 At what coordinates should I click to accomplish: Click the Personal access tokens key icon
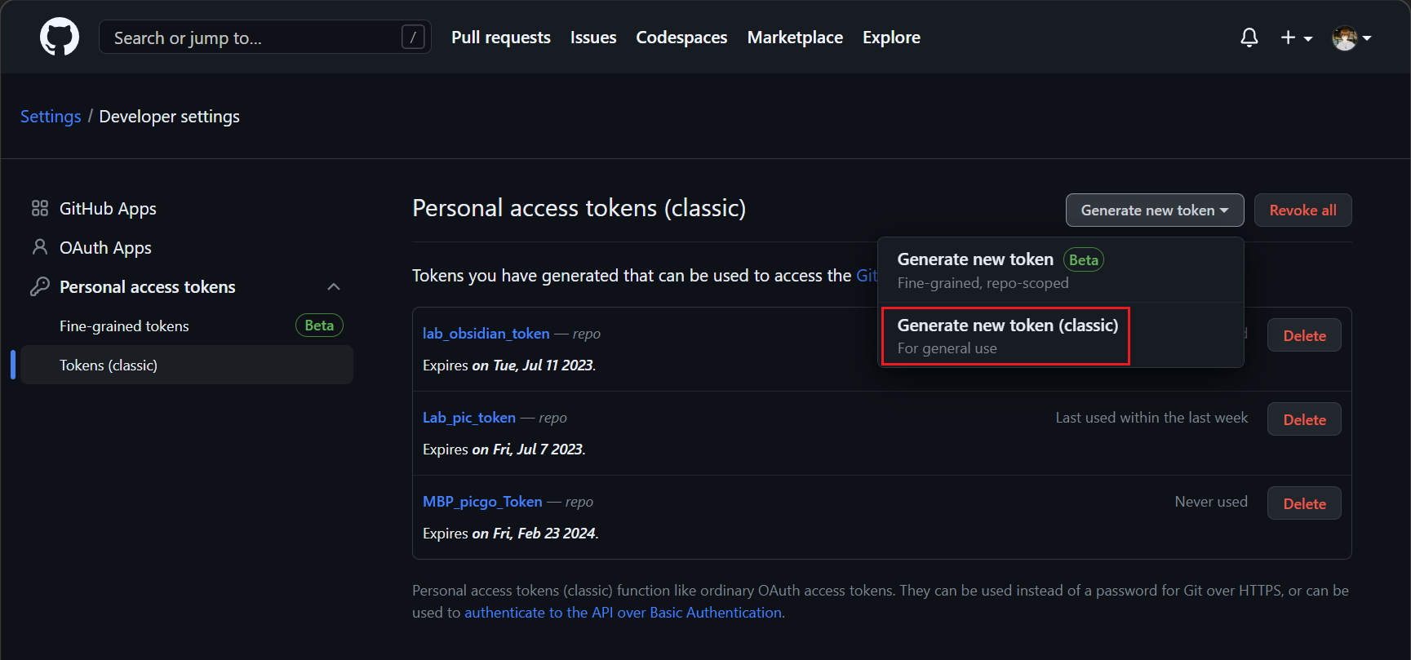pos(39,286)
